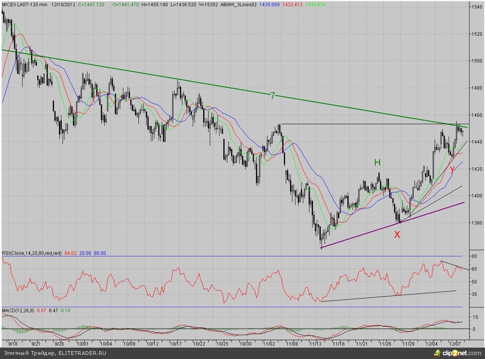This screenshot has width=485, height=359.
Task: Select the 1380 price axis level
Action: (476, 223)
